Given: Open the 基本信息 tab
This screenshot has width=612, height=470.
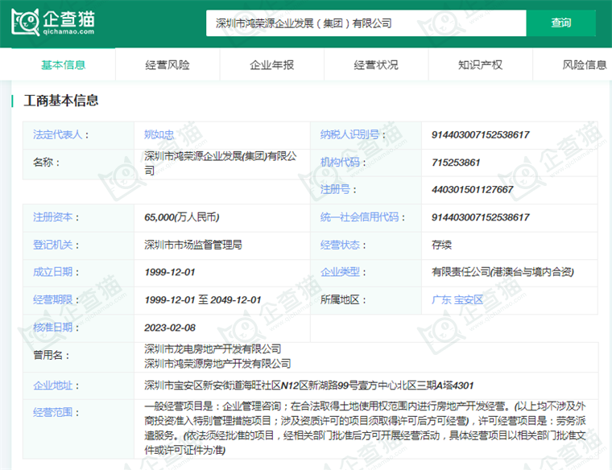Looking at the screenshot, I should (x=64, y=64).
